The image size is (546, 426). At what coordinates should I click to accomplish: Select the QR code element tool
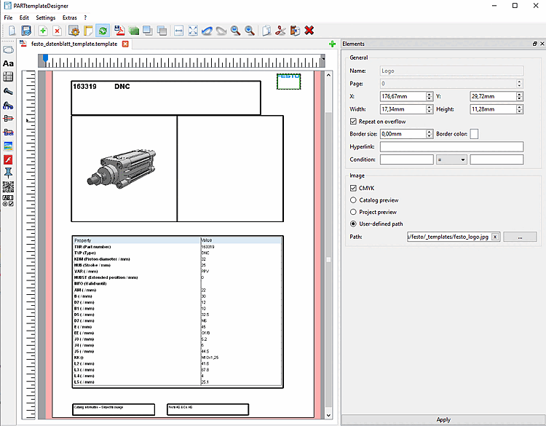coord(9,186)
